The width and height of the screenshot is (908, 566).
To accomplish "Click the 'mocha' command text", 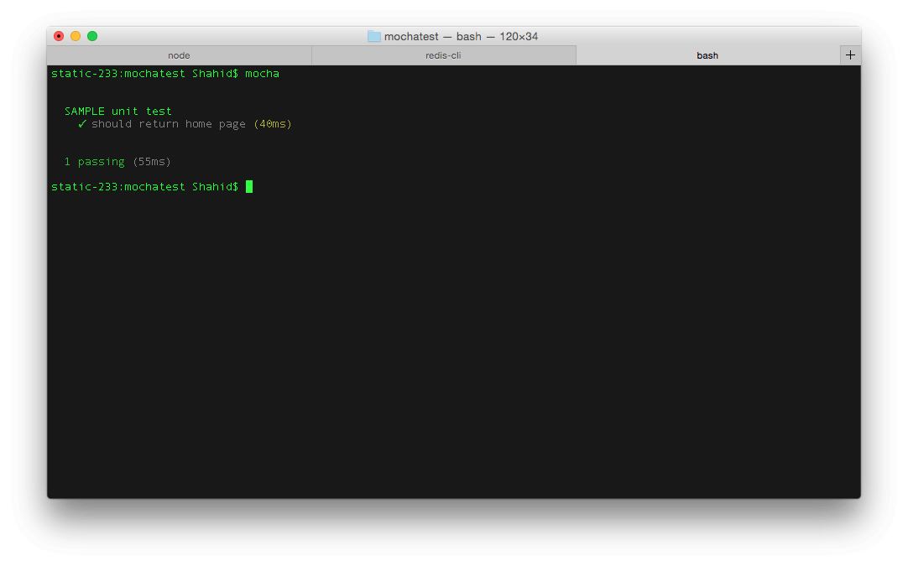I will pos(263,74).
